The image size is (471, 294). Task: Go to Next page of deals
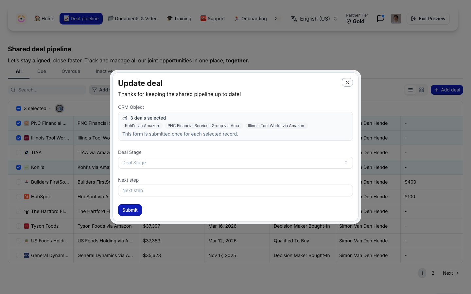click(451, 273)
